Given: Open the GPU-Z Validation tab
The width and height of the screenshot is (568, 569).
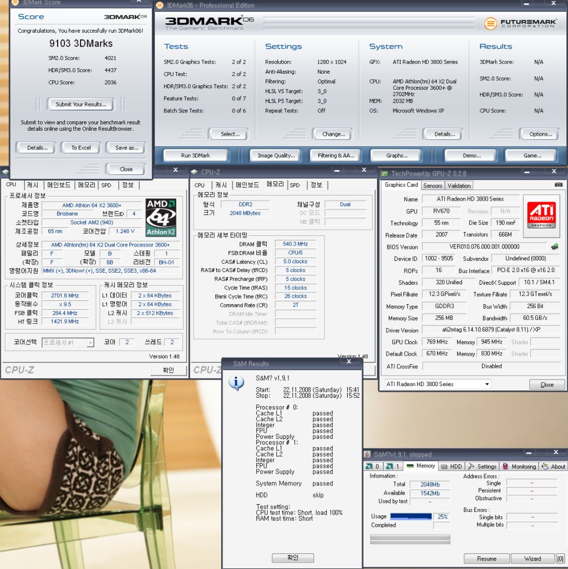Looking at the screenshot, I should pos(459,186).
